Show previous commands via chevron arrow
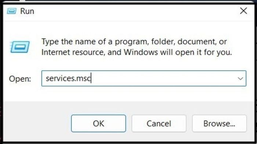The height and width of the screenshot is (144, 257). click(240, 79)
